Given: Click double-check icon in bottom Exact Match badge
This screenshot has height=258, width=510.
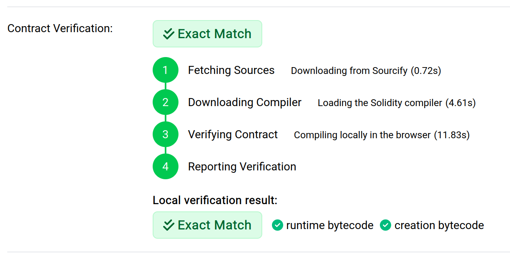Looking at the screenshot, I should (168, 225).
